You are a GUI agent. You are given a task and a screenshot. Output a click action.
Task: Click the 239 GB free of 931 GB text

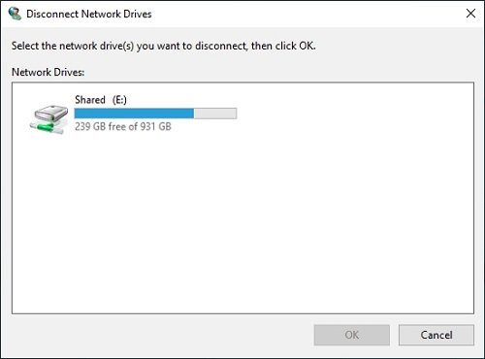tap(123, 126)
